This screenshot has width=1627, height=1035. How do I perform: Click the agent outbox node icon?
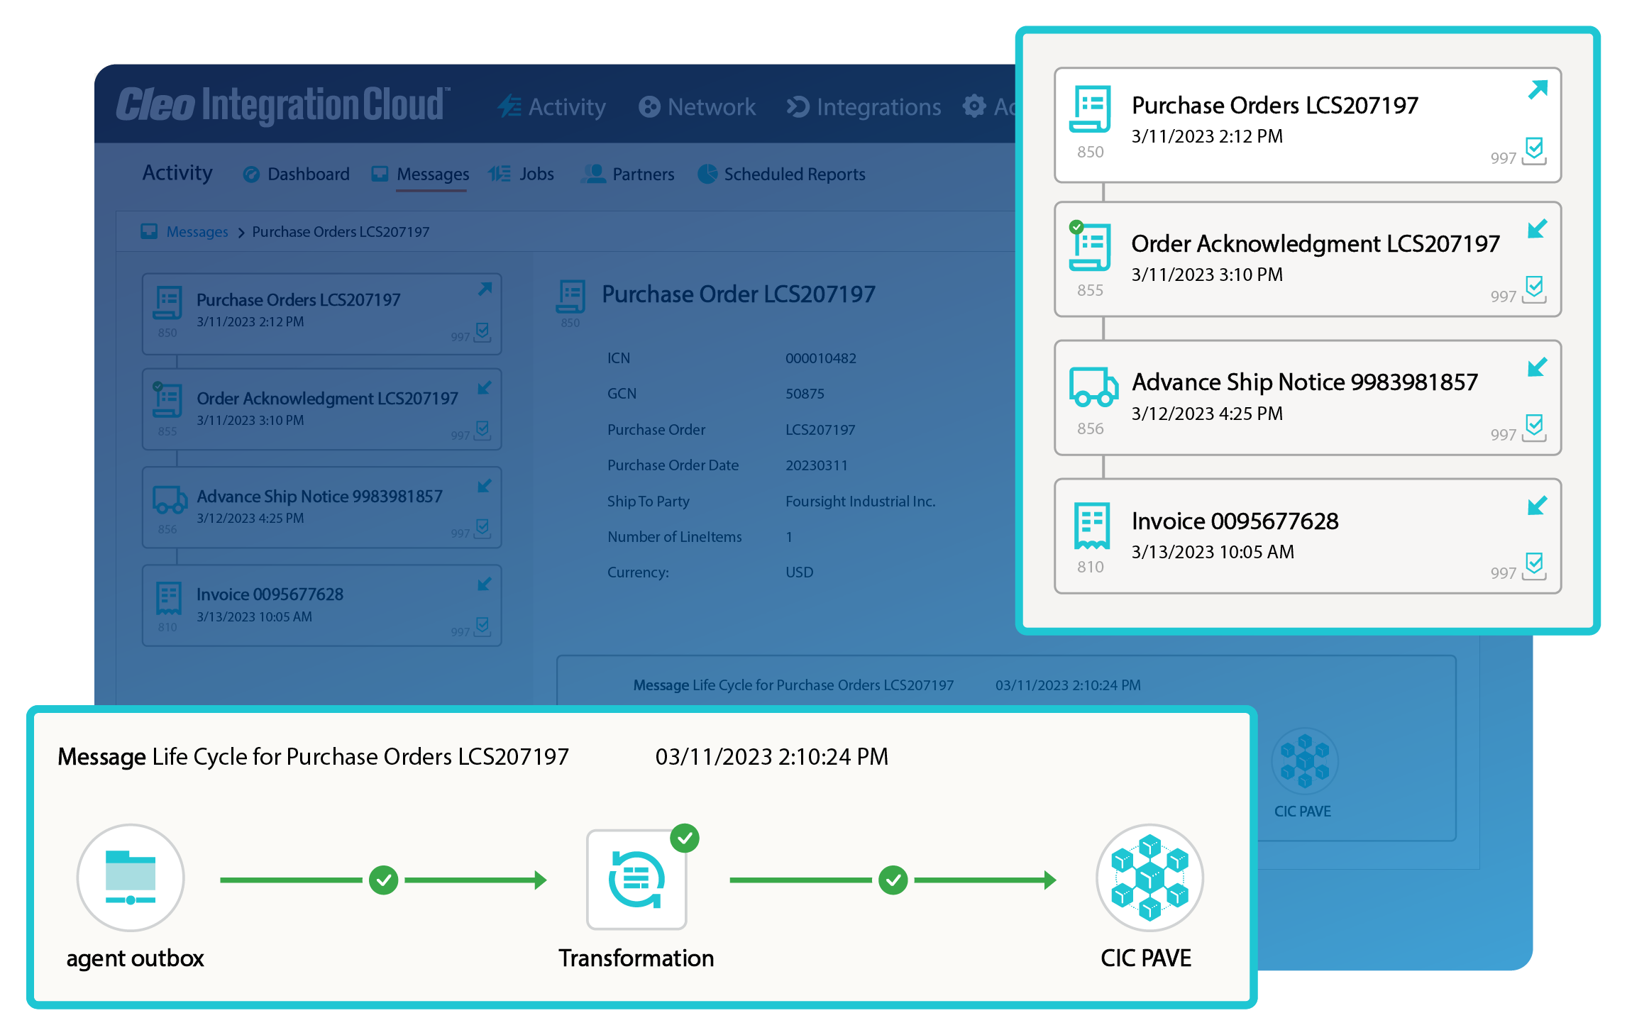pos(131,878)
